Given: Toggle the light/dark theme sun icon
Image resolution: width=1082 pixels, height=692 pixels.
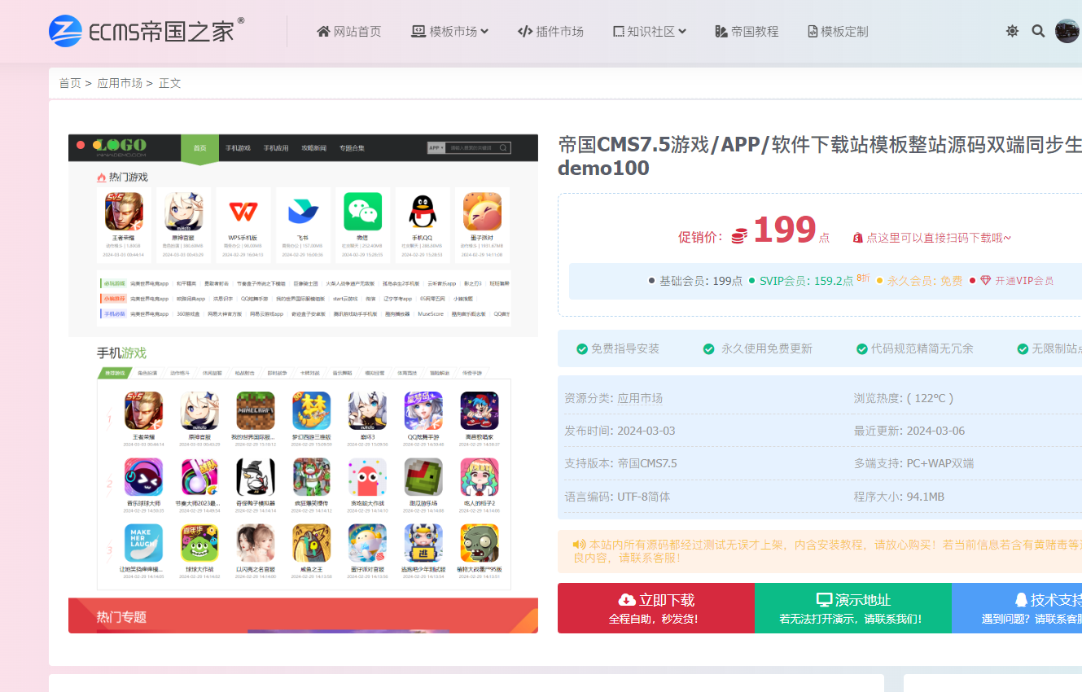Looking at the screenshot, I should (1012, 31).
